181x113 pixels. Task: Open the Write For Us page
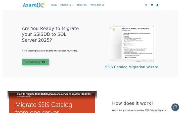point(97,5)
